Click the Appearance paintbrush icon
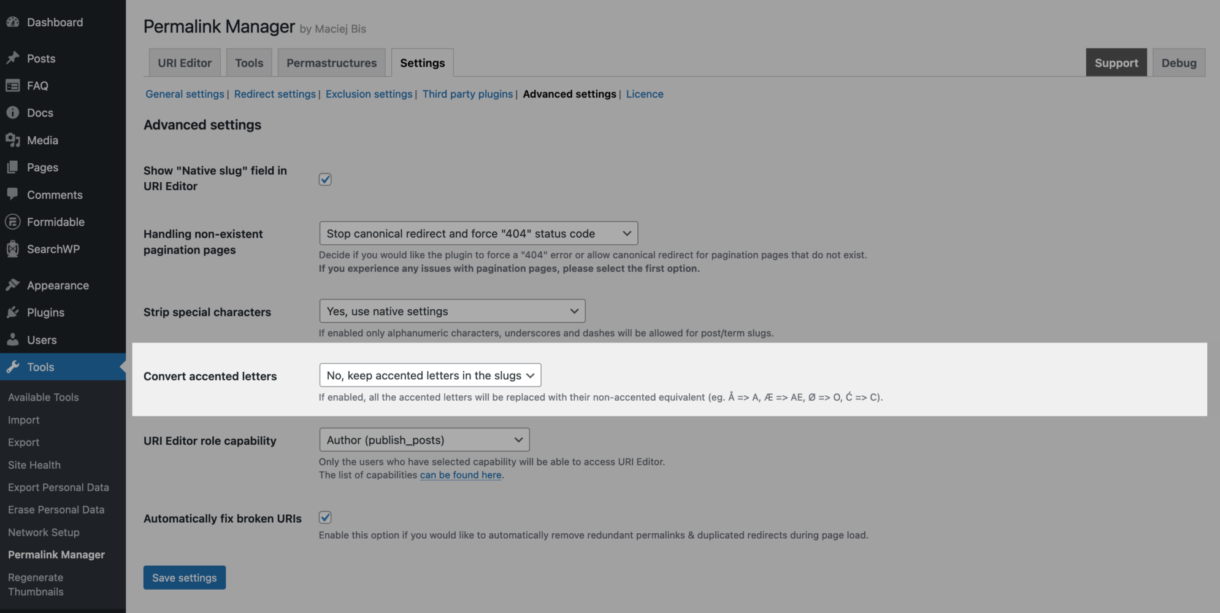 (x=13, y=285)
